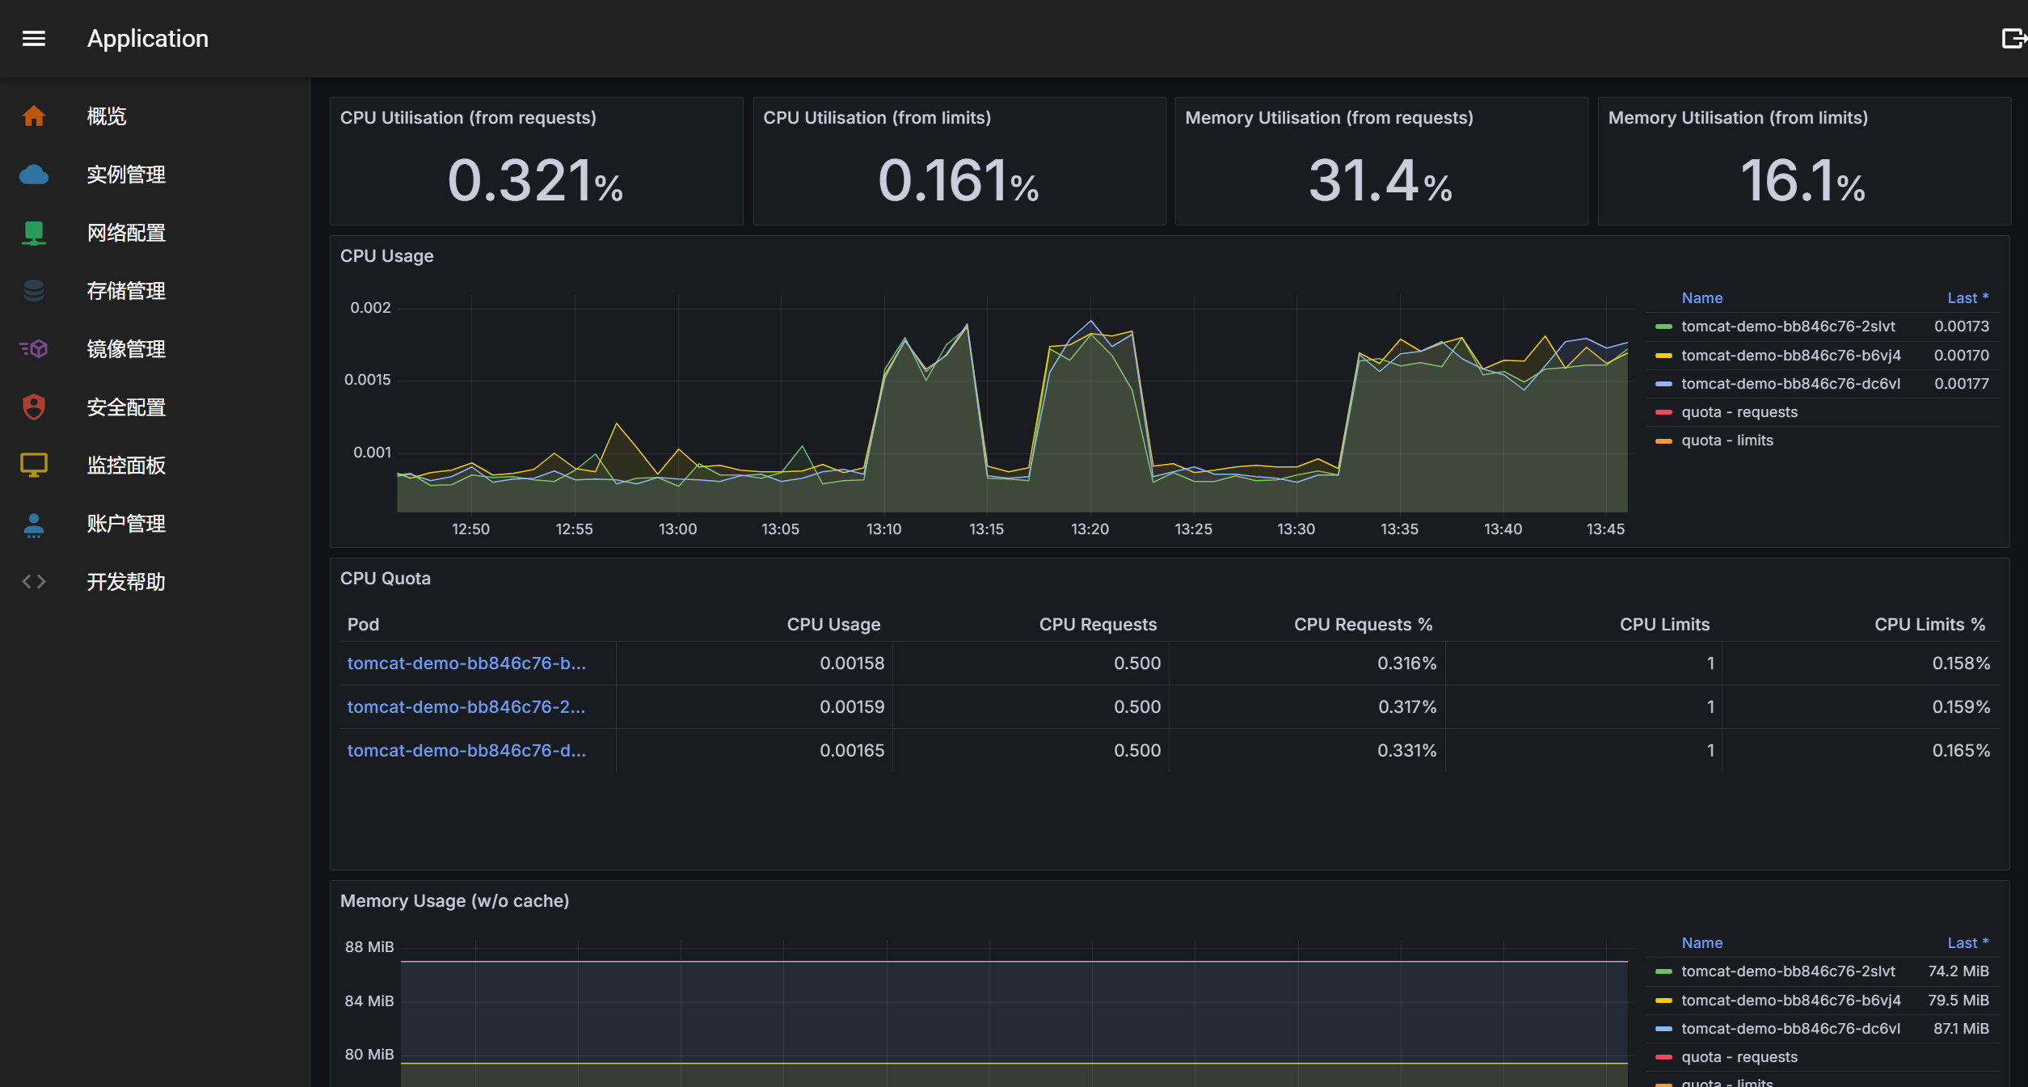The width and height of the screenshot is (2028, 1087).
Task: Toggle tomcat-demo-bb846c76-2slvt series in CPU Usage legend
Action: (x=1788, y=327)
